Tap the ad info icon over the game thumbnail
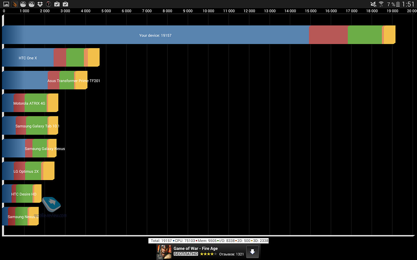Screen dimensions: 417x260 click(160, 256)
